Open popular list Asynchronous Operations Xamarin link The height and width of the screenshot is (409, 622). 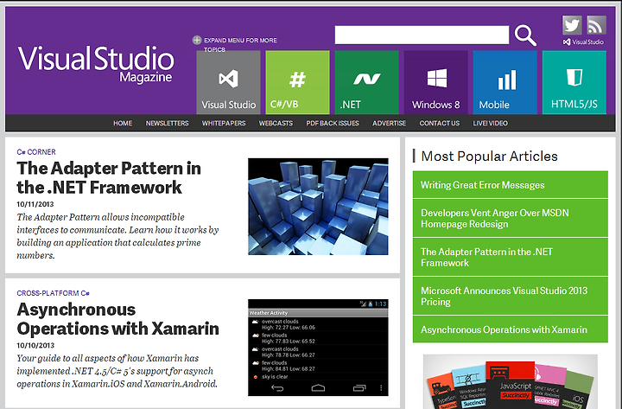point(511,329)
